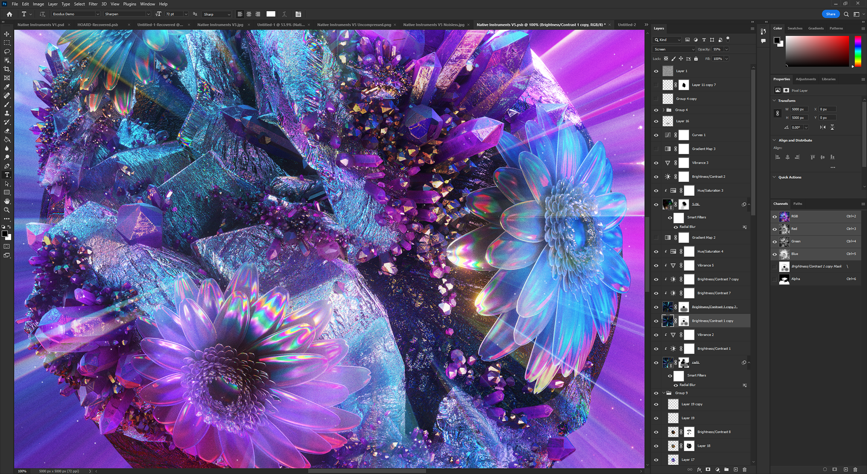Delete layer with Layers panel trash icon
The height and width of the screenshot is (474, 867).
(x=745, y=469)
